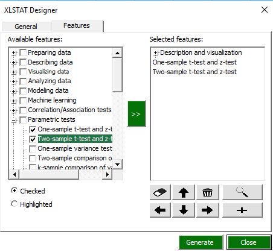Click the left arrow button
The height and width of the screenshot is (252, 273).
(160, 210)
